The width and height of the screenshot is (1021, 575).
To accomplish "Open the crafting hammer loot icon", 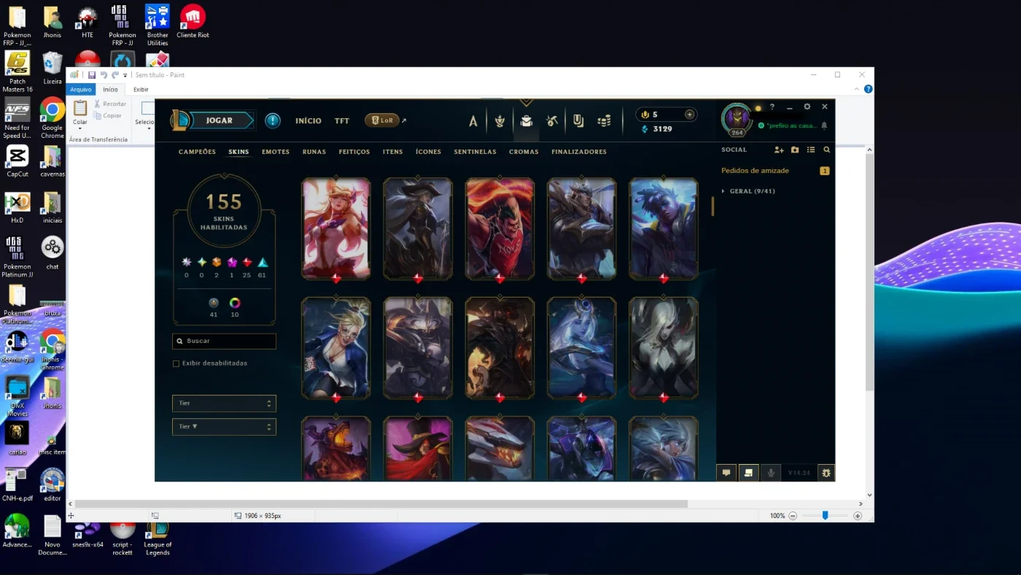I will coord(552,121).
